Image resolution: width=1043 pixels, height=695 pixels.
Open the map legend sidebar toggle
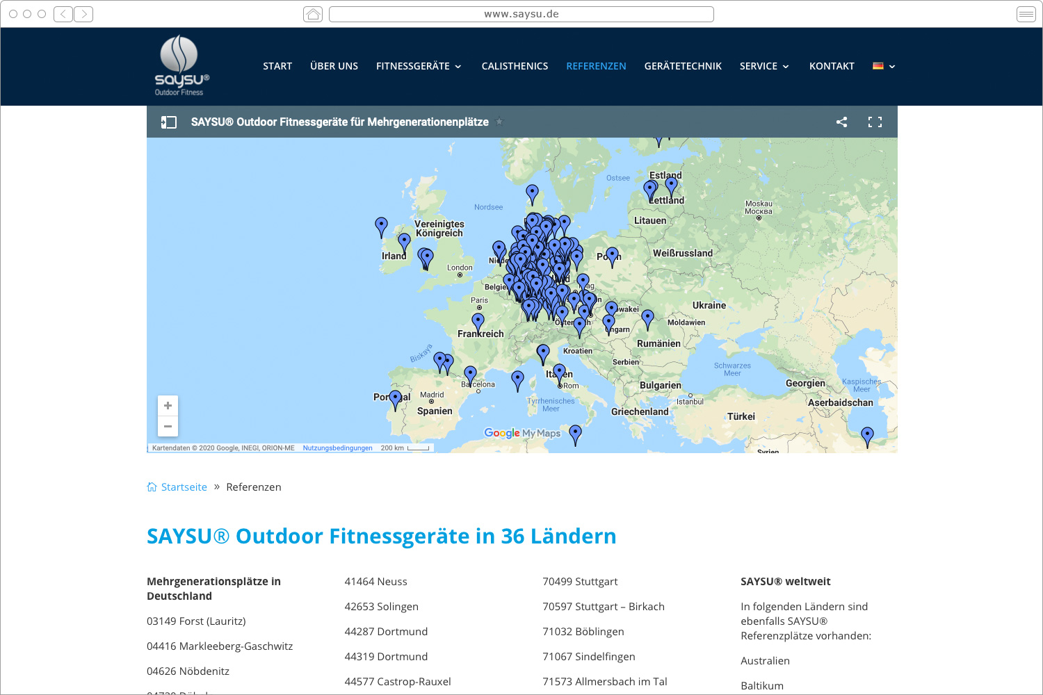click(169, 122)
